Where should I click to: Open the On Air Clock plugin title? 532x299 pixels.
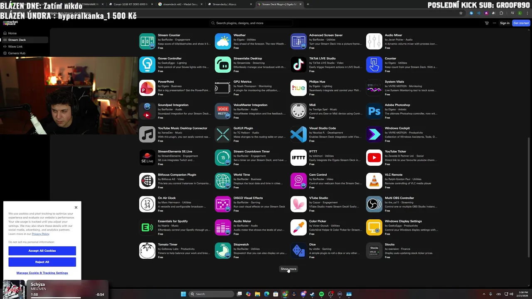click(x=167, y=198)
